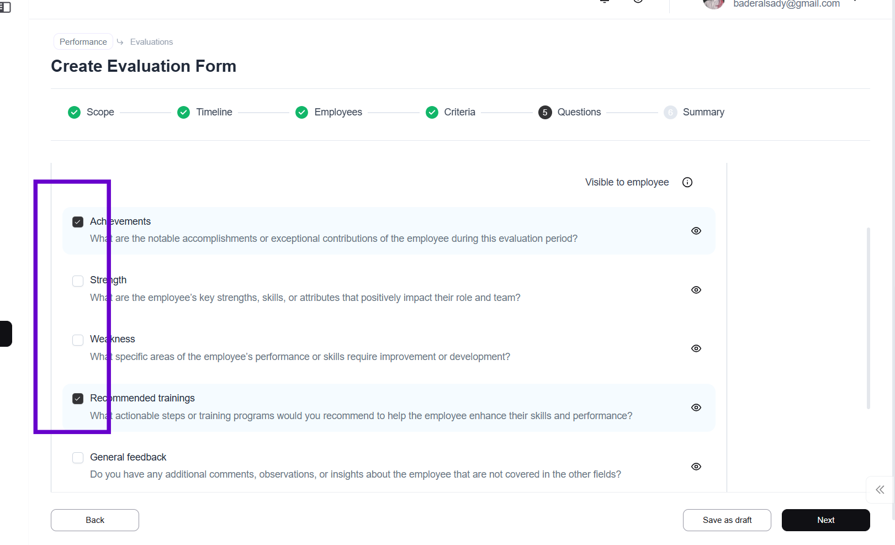Viewport: 895px width, 545px height.
Task: Click the info icon beside Visible to employee
Action: [x=687, y=182]
